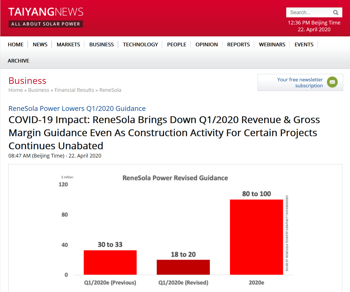Click the article timestamp 08:47 AM

click(55, 156)
